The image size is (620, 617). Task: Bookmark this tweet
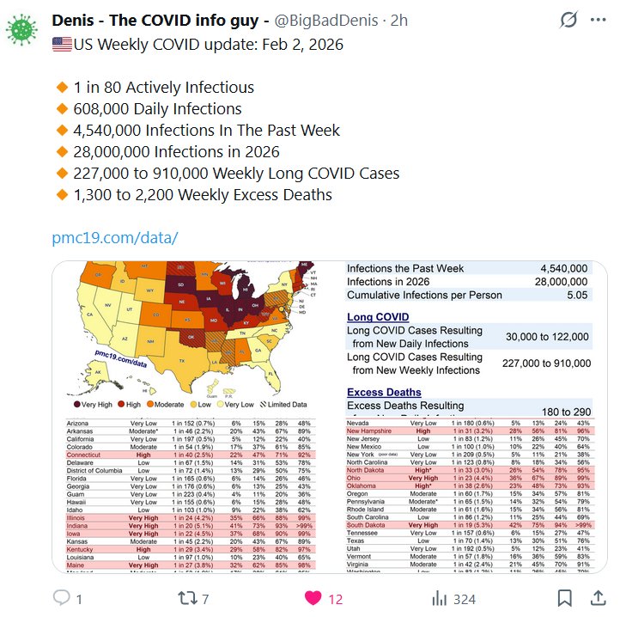pyautogui.click(x=564, y=597)
